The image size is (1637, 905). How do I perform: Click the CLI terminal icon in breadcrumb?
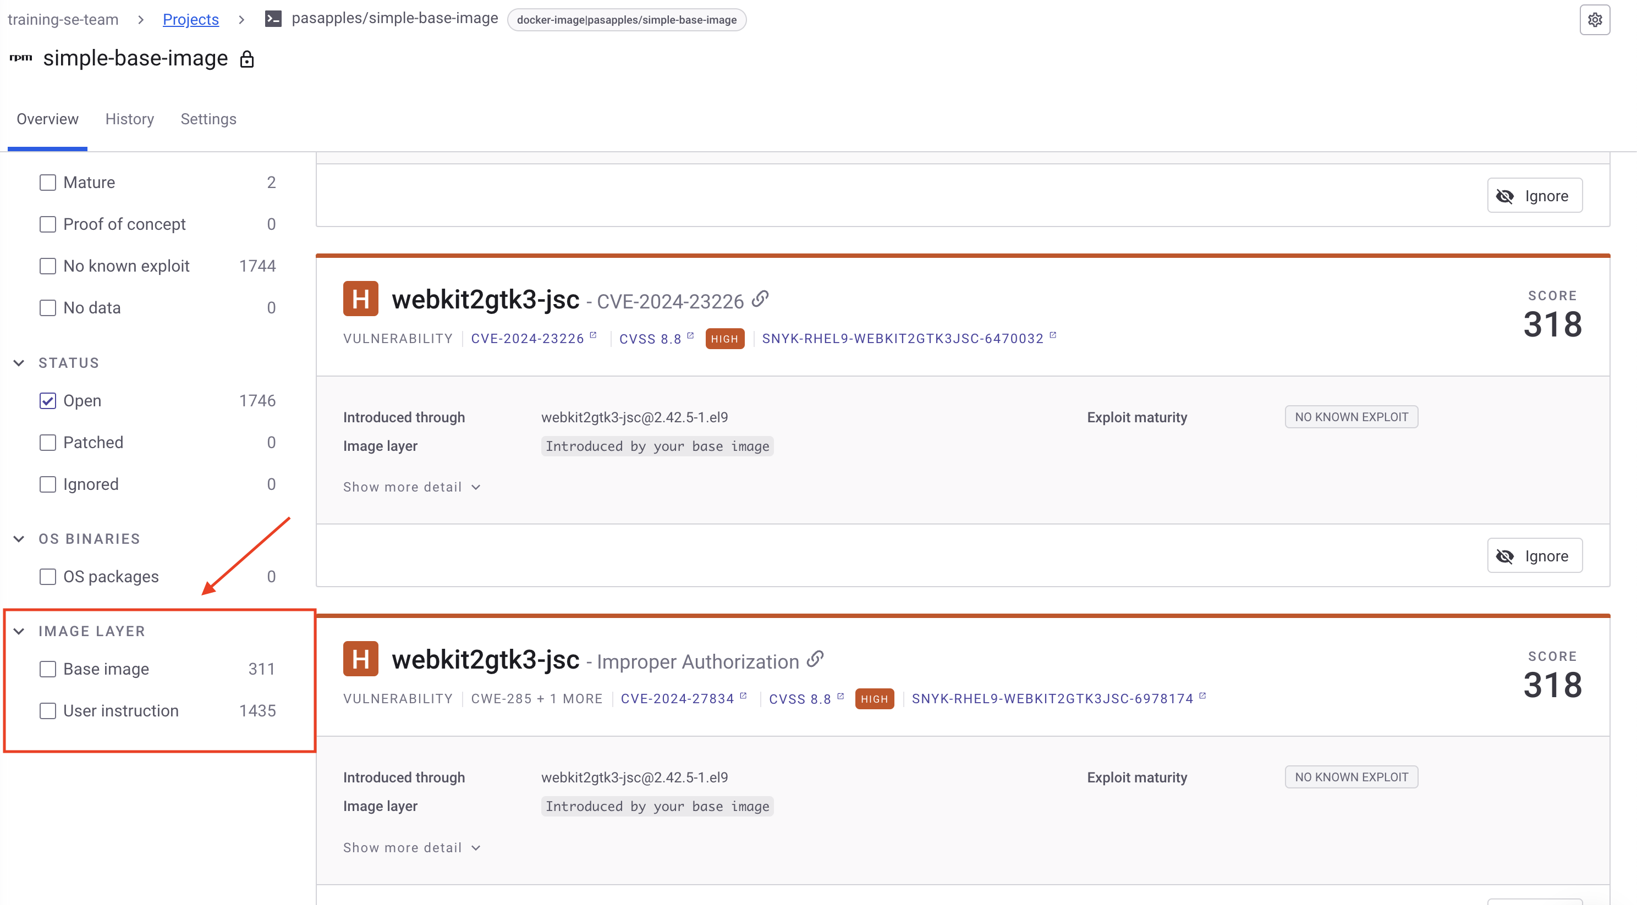(273, 19)
